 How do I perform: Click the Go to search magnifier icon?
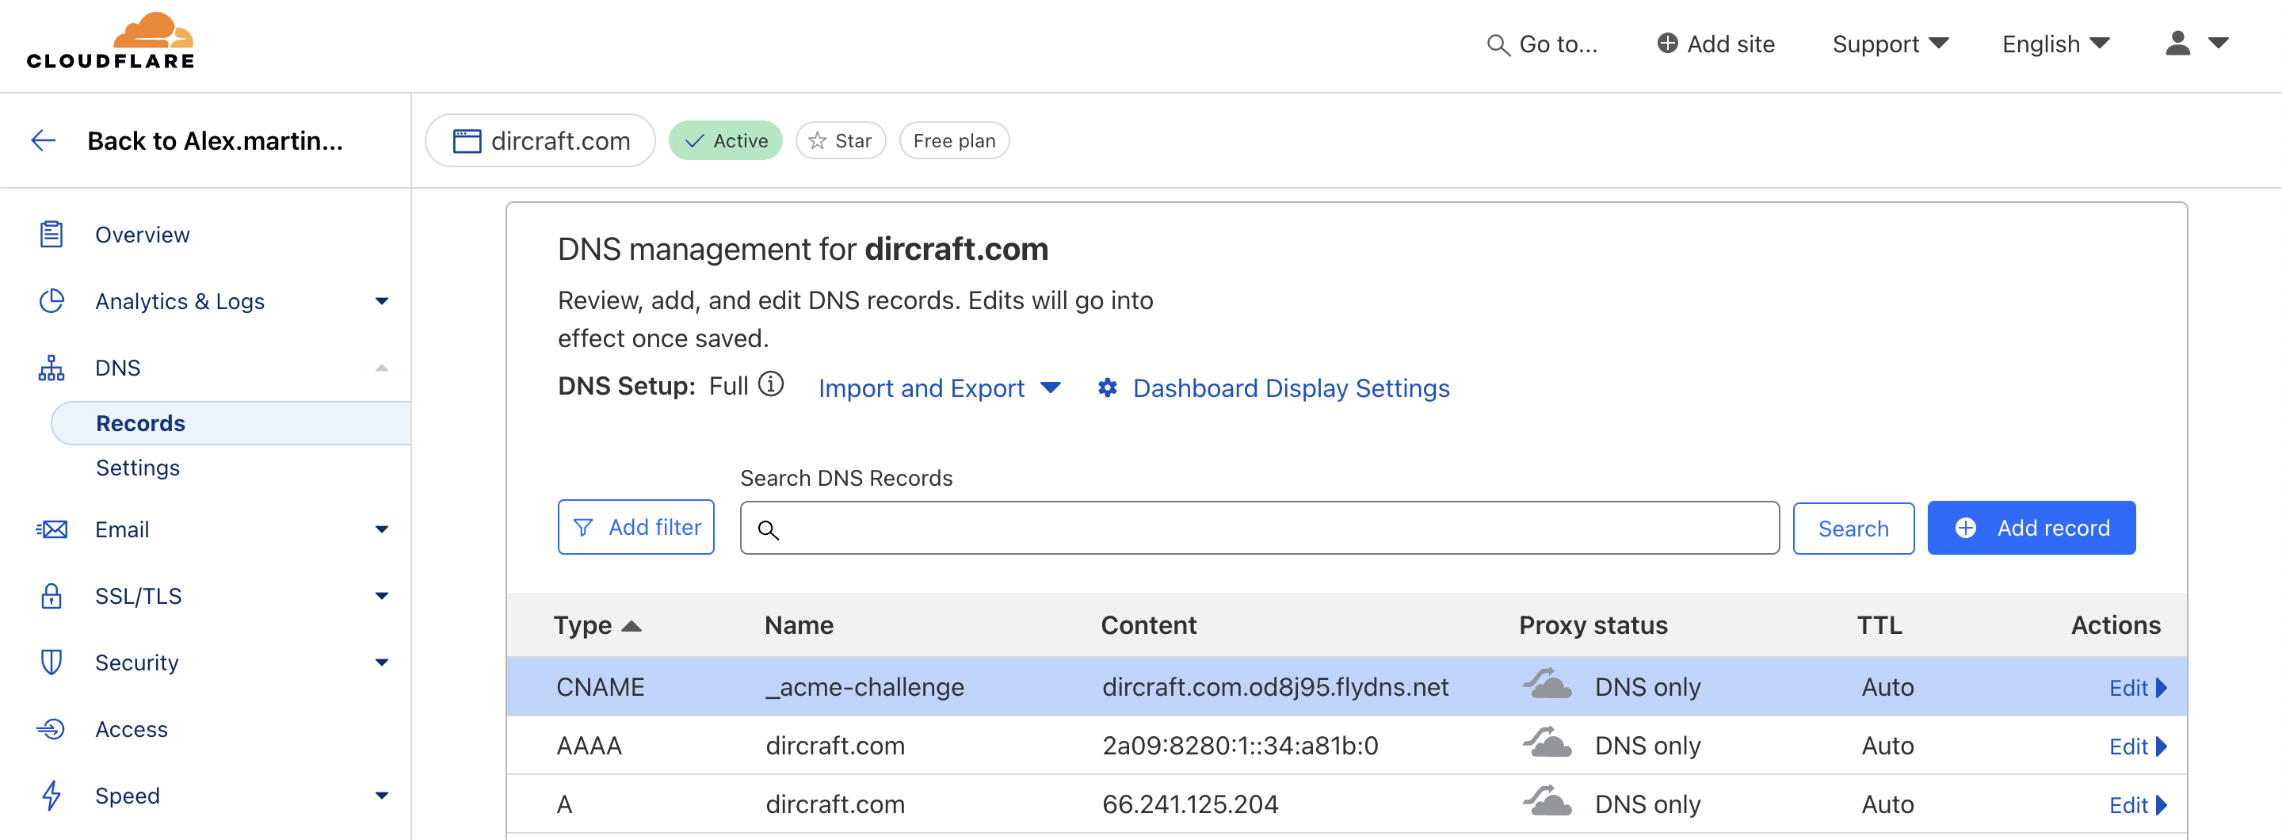1497,45
